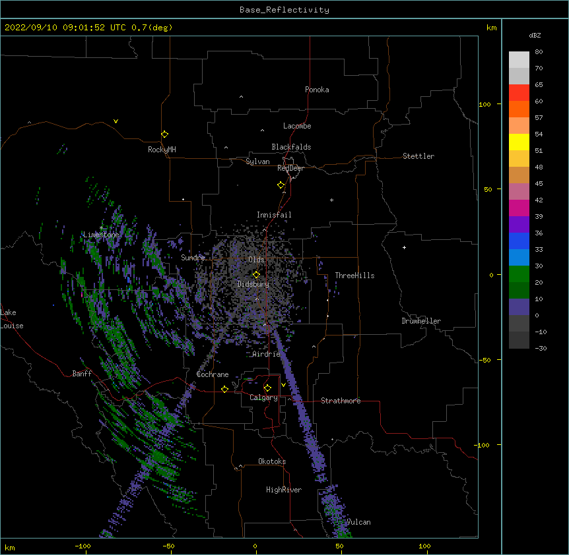Click the red 65 dBZ legend swatch
Screen dimensions: 569x555
tap(519, 93)
